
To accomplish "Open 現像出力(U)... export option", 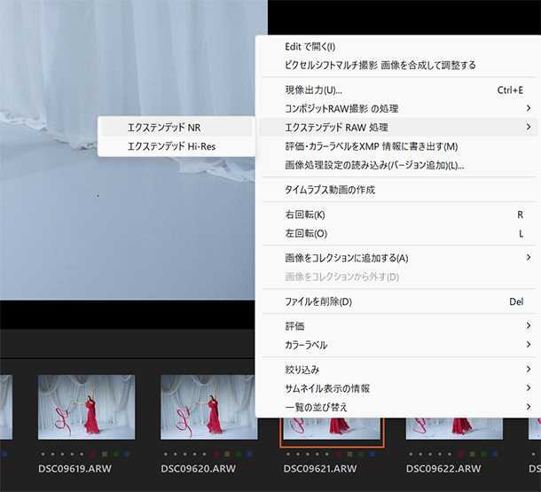I will tap(399, 90).
